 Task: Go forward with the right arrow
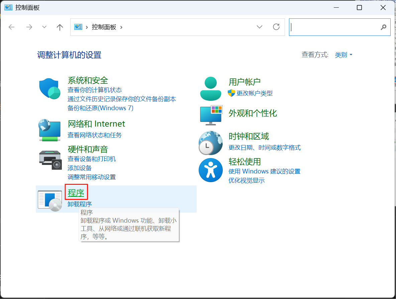coord(29,27)
